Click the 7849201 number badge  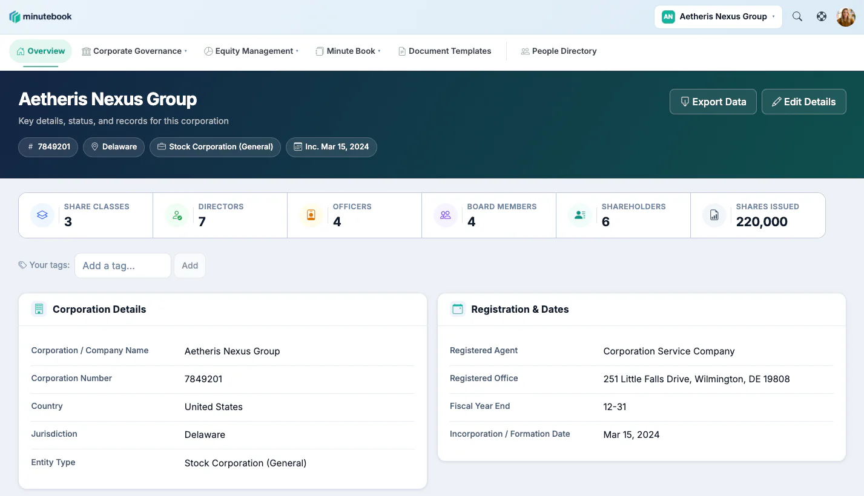click(x=48, y=147)
